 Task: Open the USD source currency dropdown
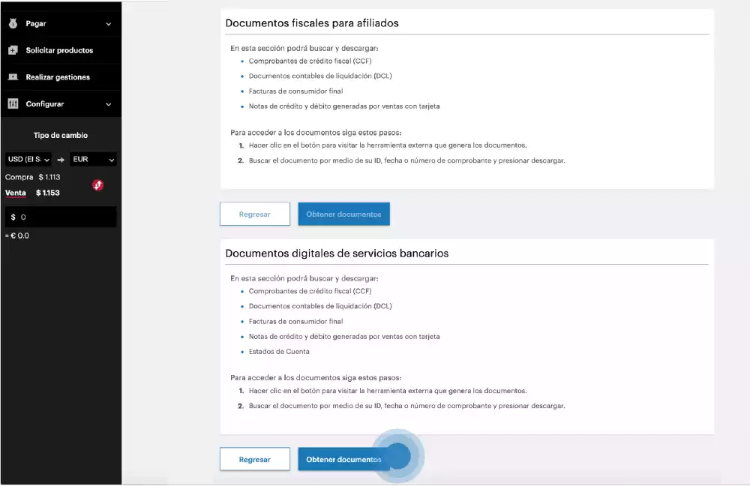click(28, 160)
